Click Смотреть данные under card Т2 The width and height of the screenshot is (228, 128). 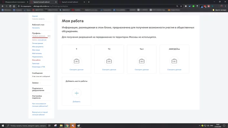coord(109,70)
